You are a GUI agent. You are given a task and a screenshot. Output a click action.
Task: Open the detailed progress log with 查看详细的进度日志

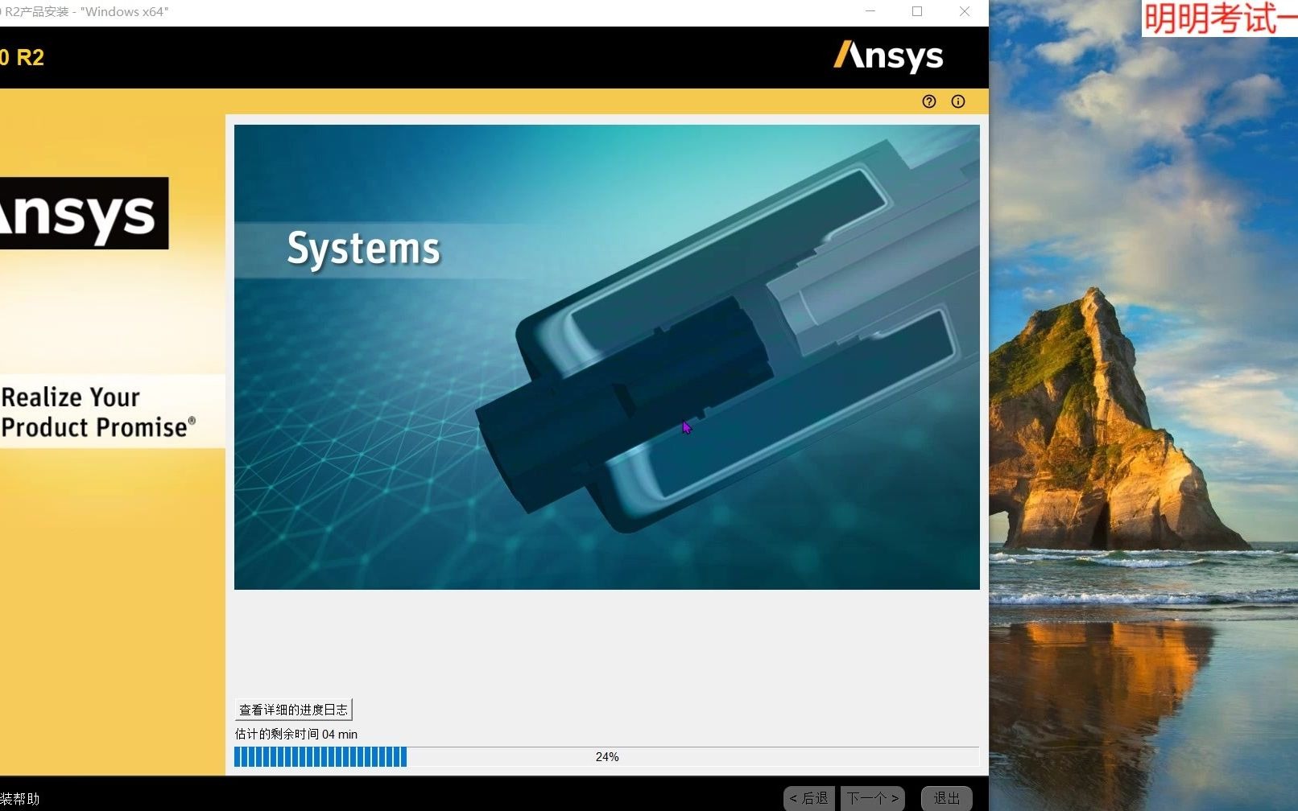293,709
